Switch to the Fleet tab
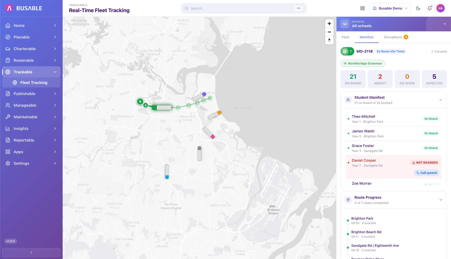451x259 pixels. 345,37
